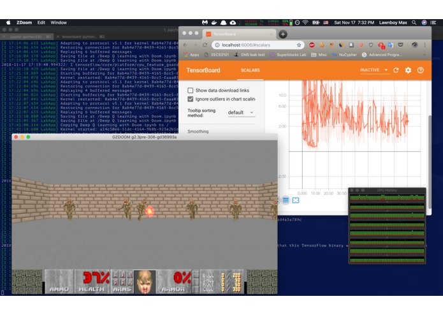Open the Pocket extension icon

(x=400, y=45)
